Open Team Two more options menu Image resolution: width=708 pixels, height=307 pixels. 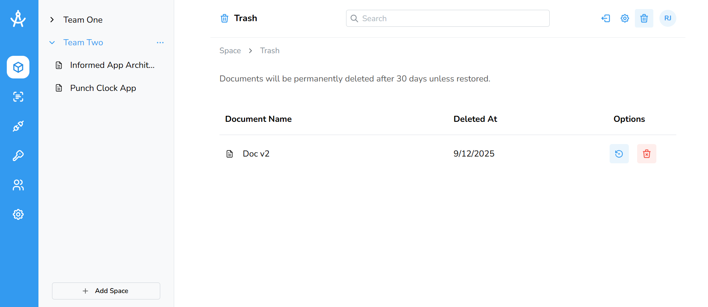coord(160,43)
